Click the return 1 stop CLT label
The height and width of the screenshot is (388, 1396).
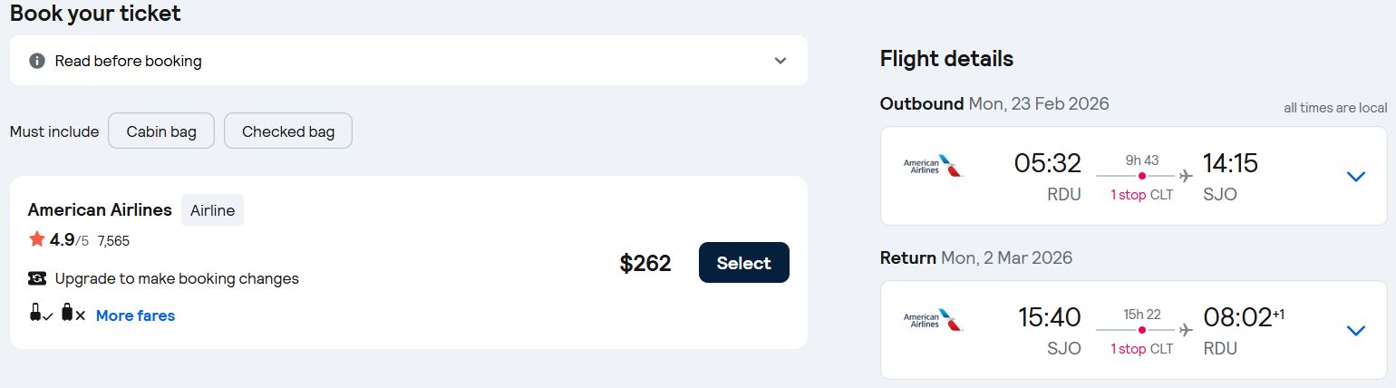(x=1141, y=349)
